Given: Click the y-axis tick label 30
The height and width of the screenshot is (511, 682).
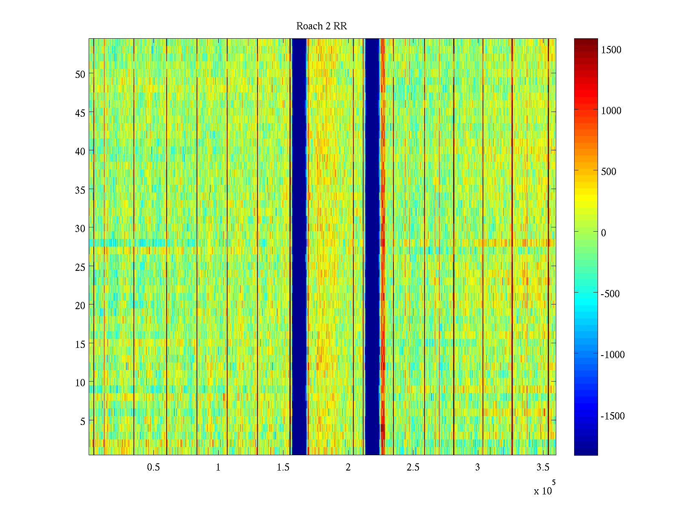Looking at the screenshot, I should coord(80,228).
